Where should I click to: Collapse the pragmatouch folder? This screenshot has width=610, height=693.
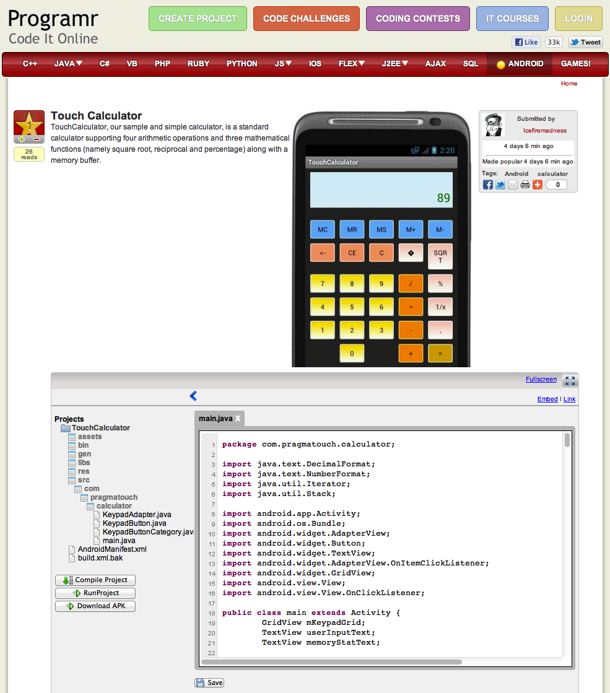pyautogui.click(x=109, y=497)
